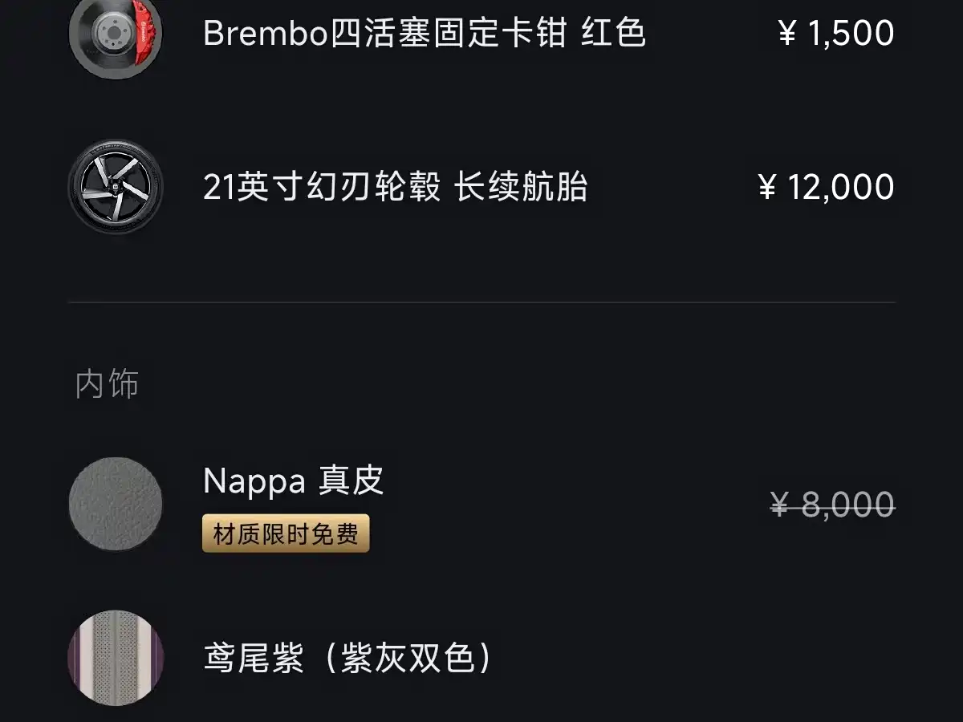The width and height of the screenshot is (963, 722).
Task: Choose the gray Nappa leather swatch
Action: coord(116,504)
